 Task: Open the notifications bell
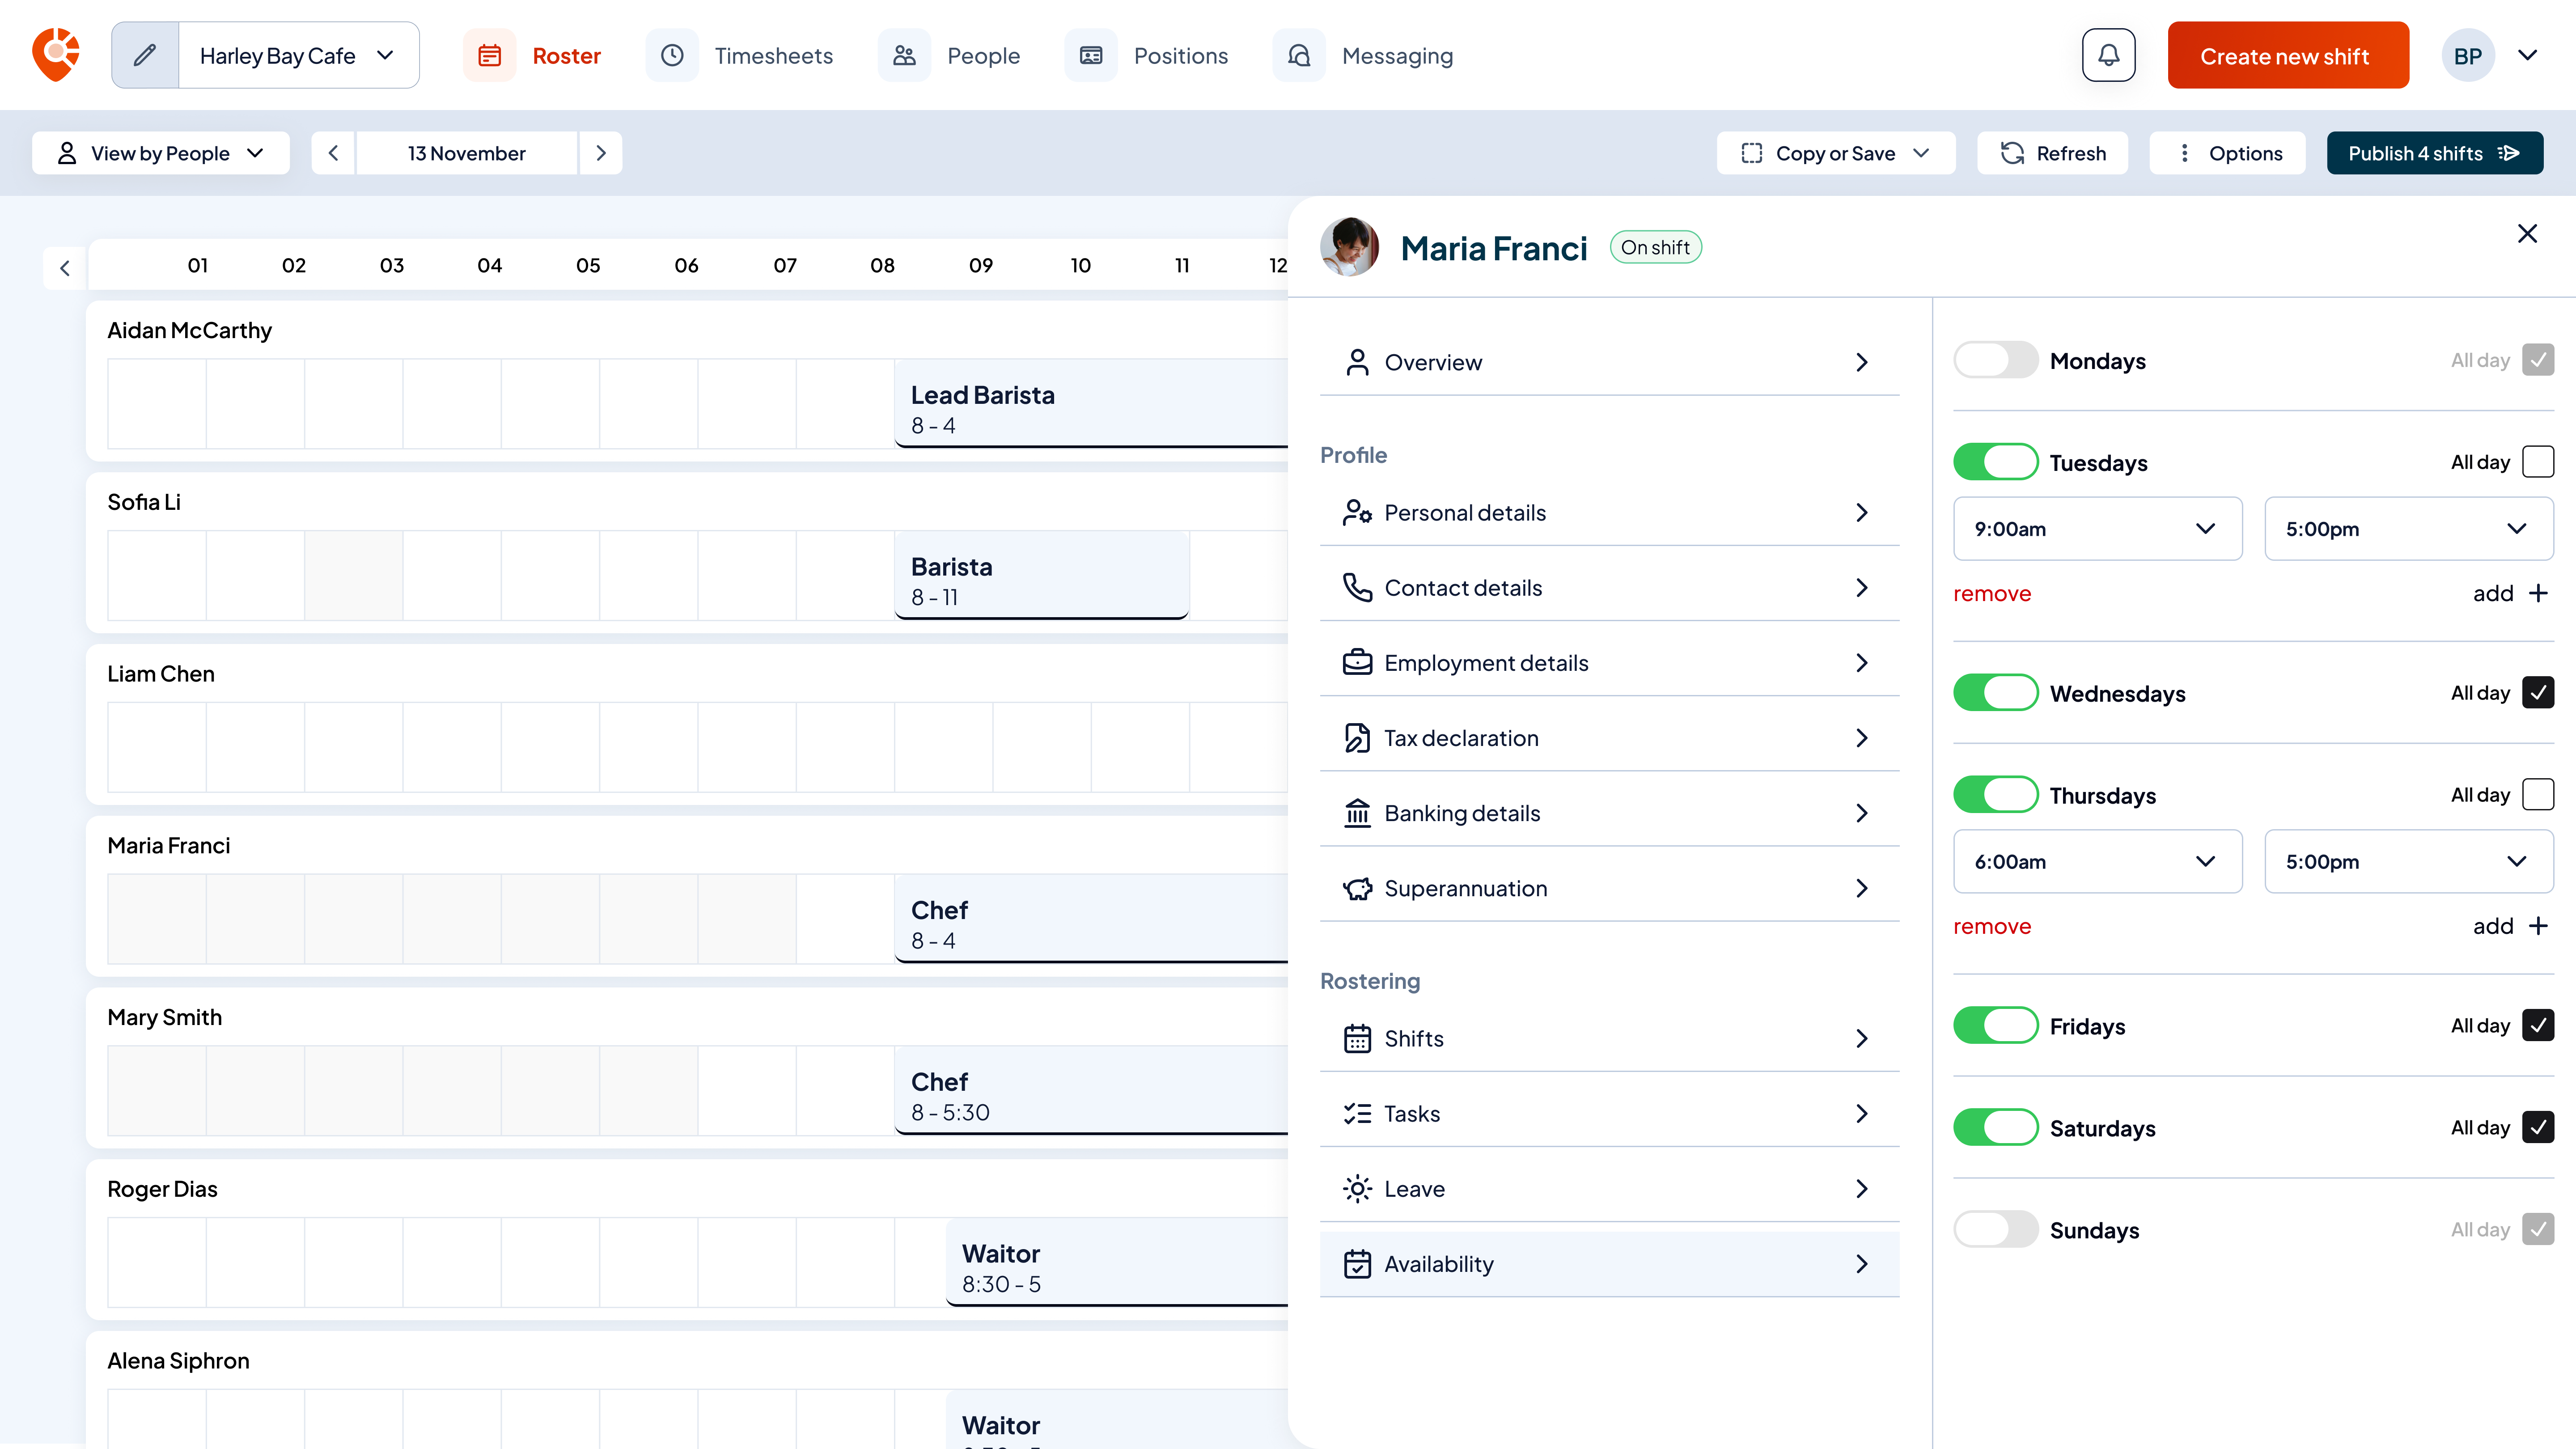click(x=2109, y=55)
